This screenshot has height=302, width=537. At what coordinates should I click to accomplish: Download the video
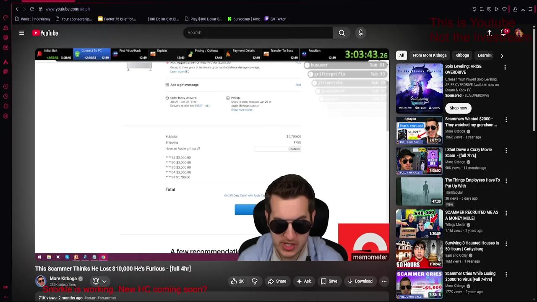point(360,281)
